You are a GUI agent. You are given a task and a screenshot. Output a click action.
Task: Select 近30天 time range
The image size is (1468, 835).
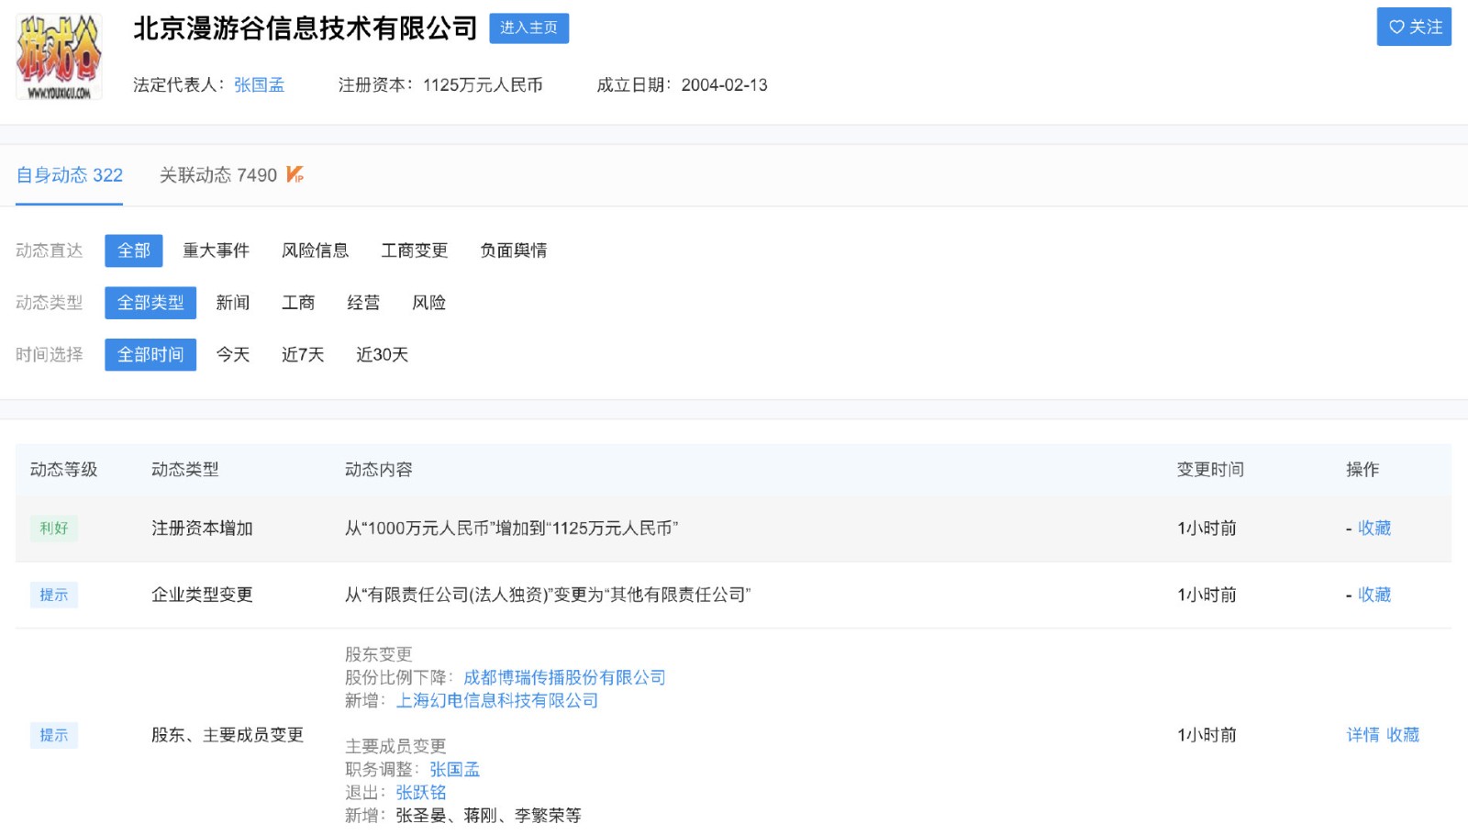point(382,355)
